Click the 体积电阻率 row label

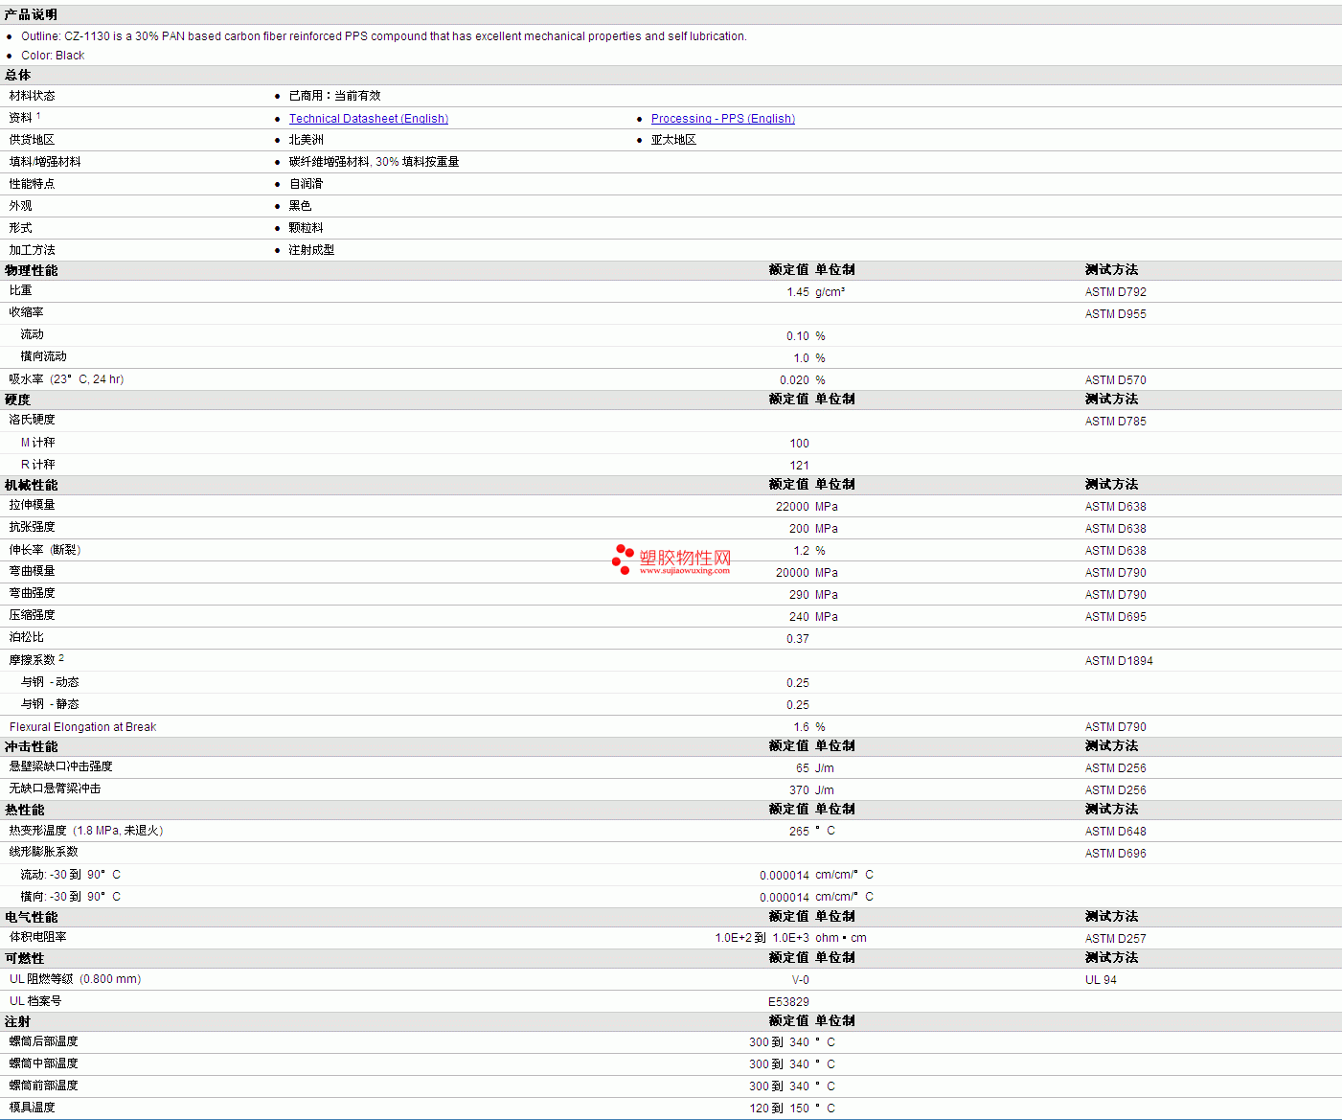point(38,937)
